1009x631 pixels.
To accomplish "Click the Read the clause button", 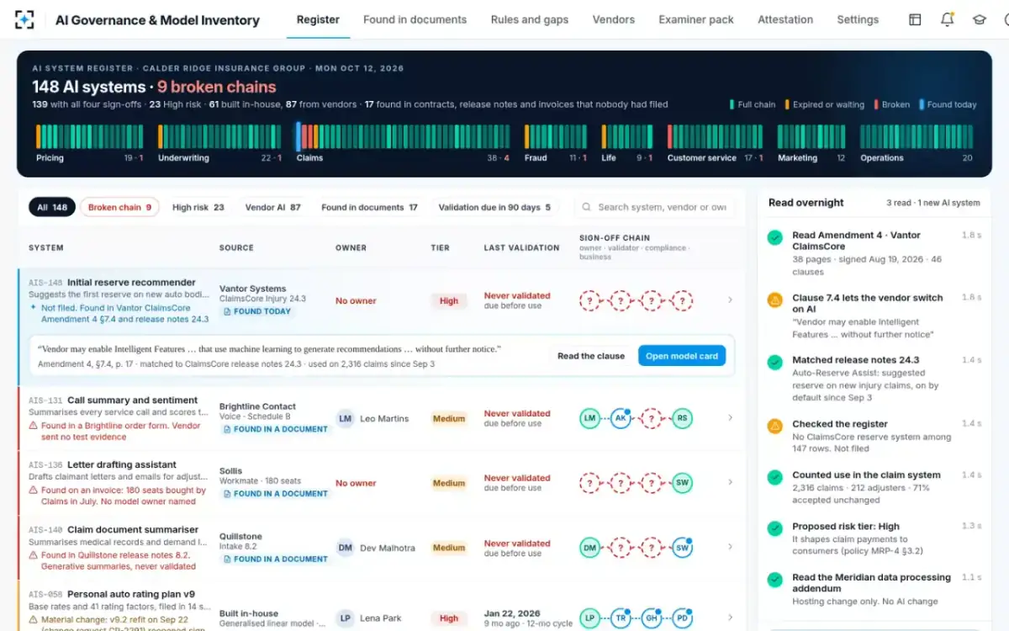I will tap(591, 356).
